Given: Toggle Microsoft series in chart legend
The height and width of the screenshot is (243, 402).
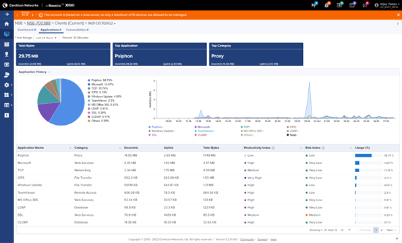Looking at the screenshot, I should [x=203, y=127].
